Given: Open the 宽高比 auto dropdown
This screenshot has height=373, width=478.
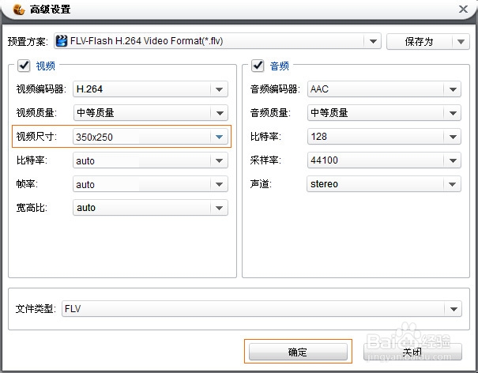Looking at the screenshot, I should click(150, 208).
